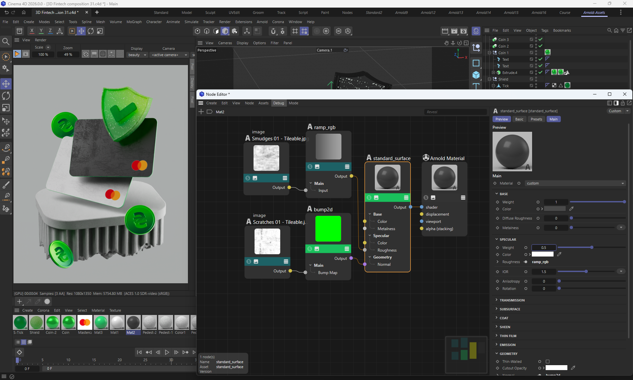Toggle visibility checkmark of Coin 2
The width and height of the screenshot is (633, 380).
click(x=541, y=46)
